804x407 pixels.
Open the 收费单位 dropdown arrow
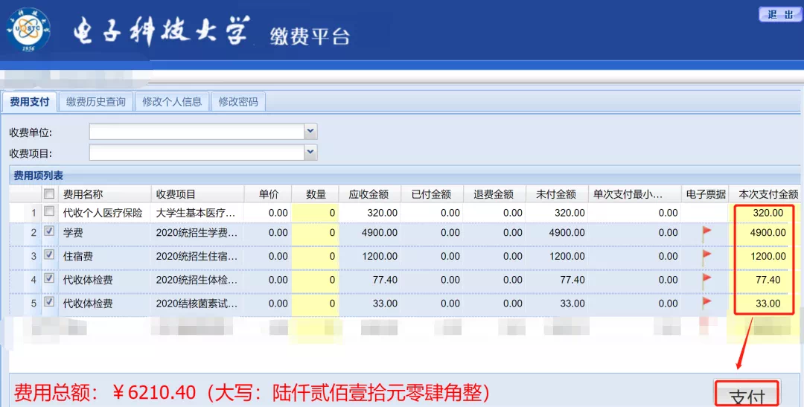coord(310,131)
